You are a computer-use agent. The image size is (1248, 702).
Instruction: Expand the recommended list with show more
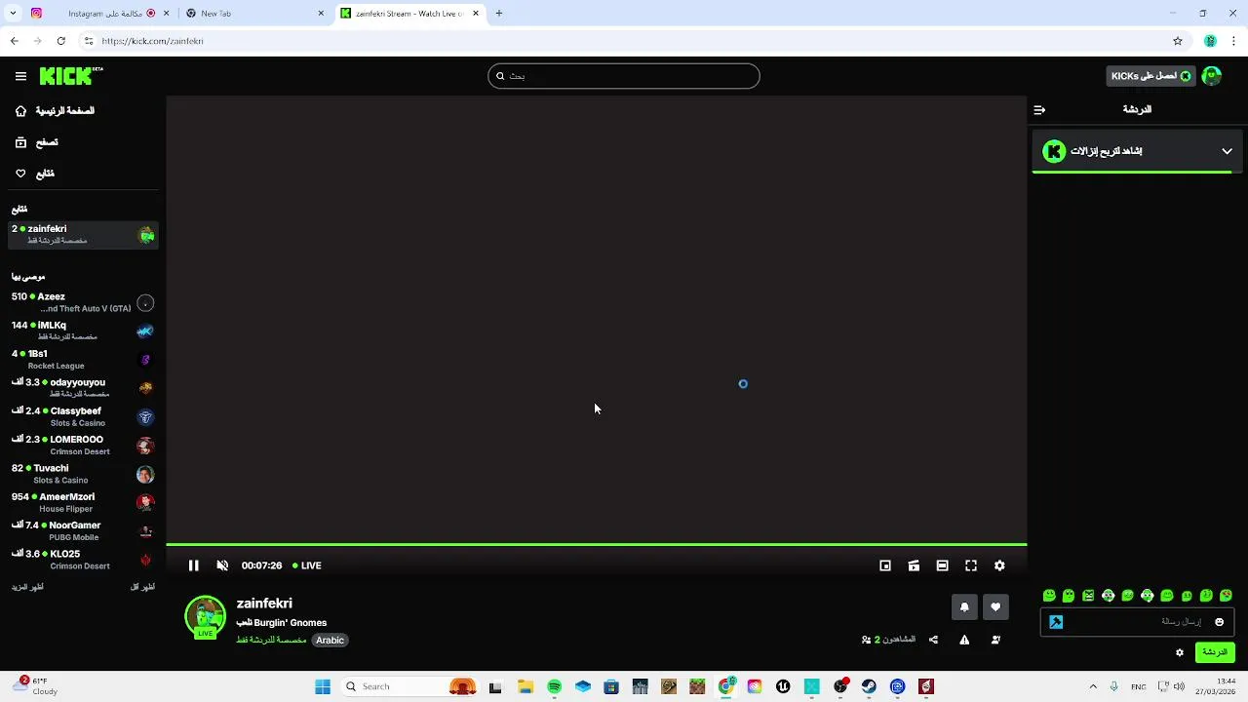tap(27, 587)
